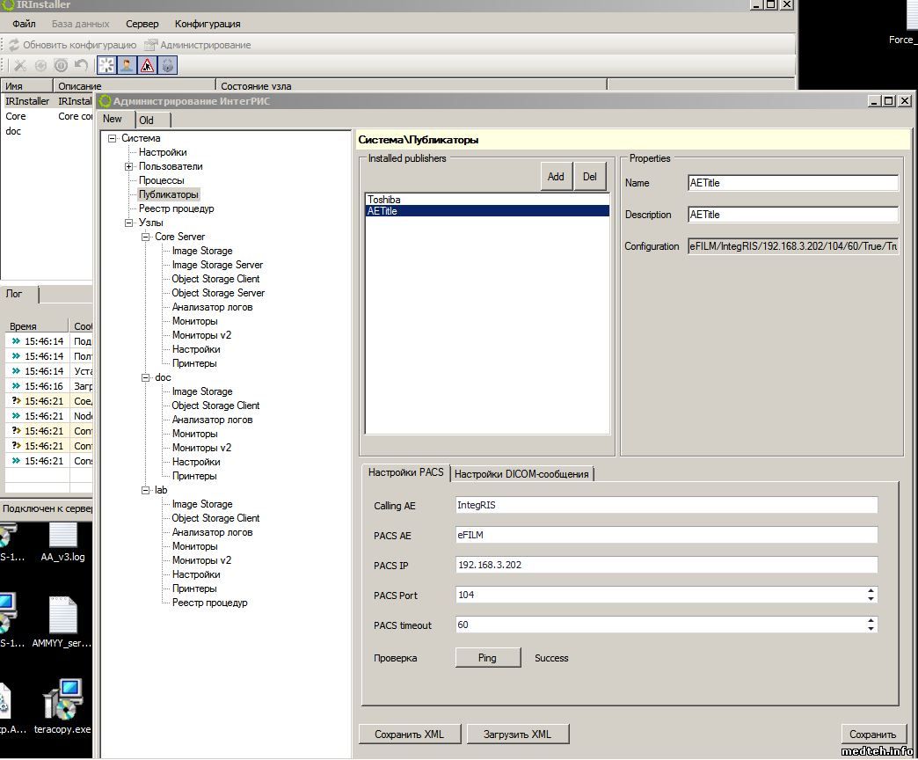
Task: Click the PACS IP input field
Action: pyautogui.click(x=666, y=565)
